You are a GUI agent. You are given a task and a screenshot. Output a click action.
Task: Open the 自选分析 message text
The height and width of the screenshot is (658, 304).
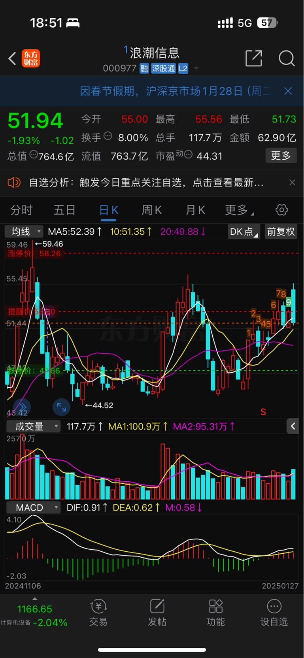pyautogui.click(x=146, y=183)
